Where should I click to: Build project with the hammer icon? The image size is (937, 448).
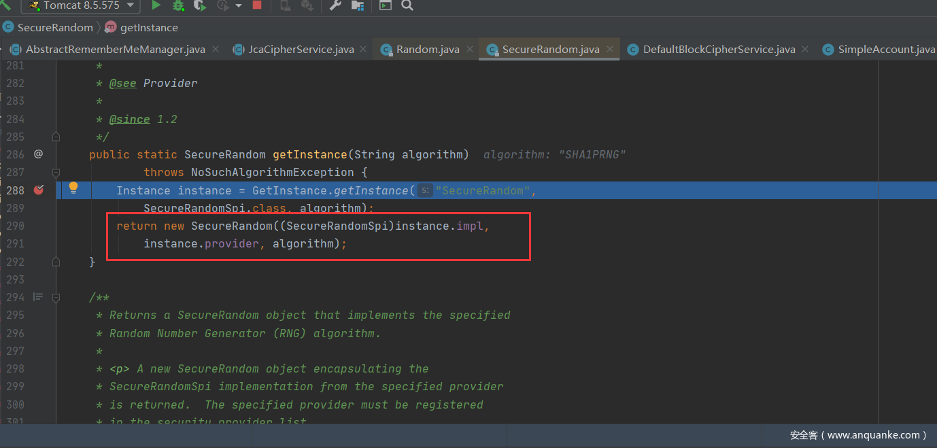[6, 5]
